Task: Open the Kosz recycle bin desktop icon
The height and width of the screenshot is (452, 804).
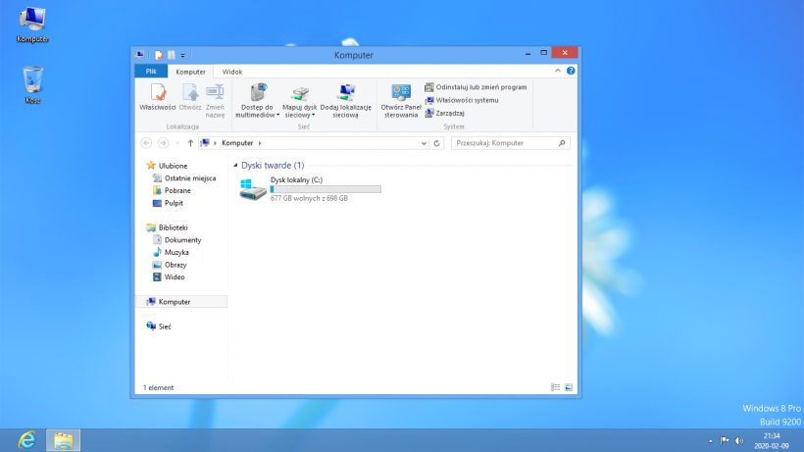Action: tap(32, 79)
